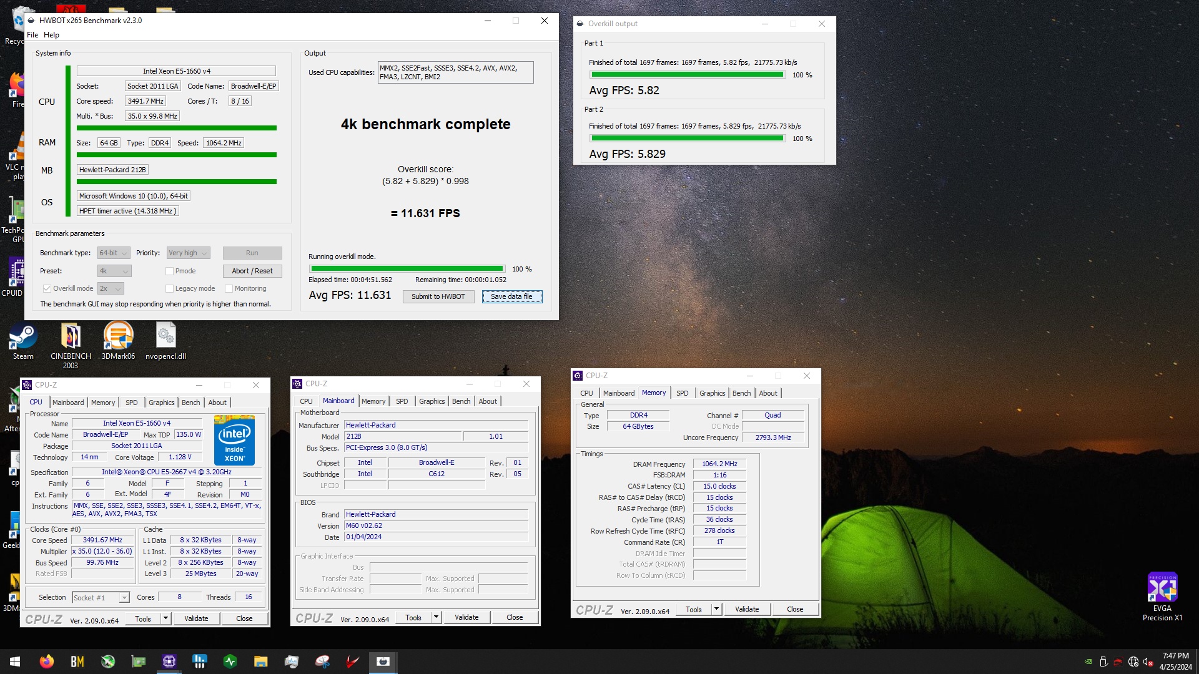Select the nvopencl.dll file icon on desktop
This screenshot has height=674, width=1199.
coord(165,341)
